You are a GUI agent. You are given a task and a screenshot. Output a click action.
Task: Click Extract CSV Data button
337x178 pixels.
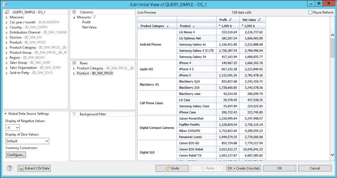tap(34, 169)
